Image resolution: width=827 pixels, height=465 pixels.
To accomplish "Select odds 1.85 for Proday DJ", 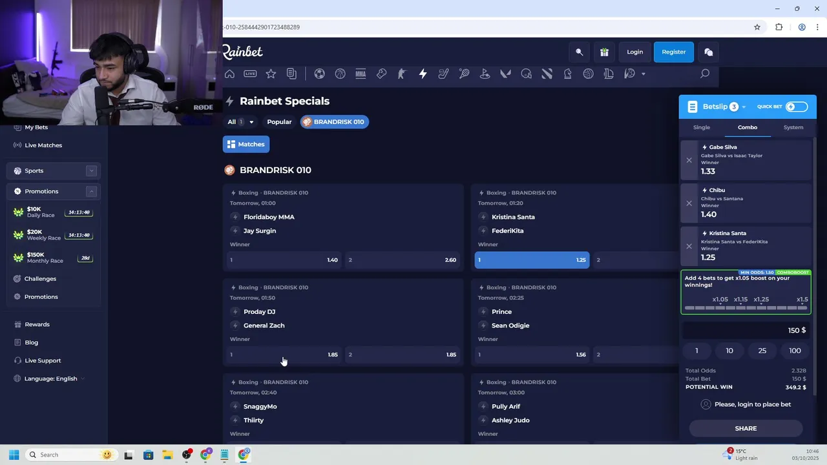I will pyautogui.click(x=284, y=355).
